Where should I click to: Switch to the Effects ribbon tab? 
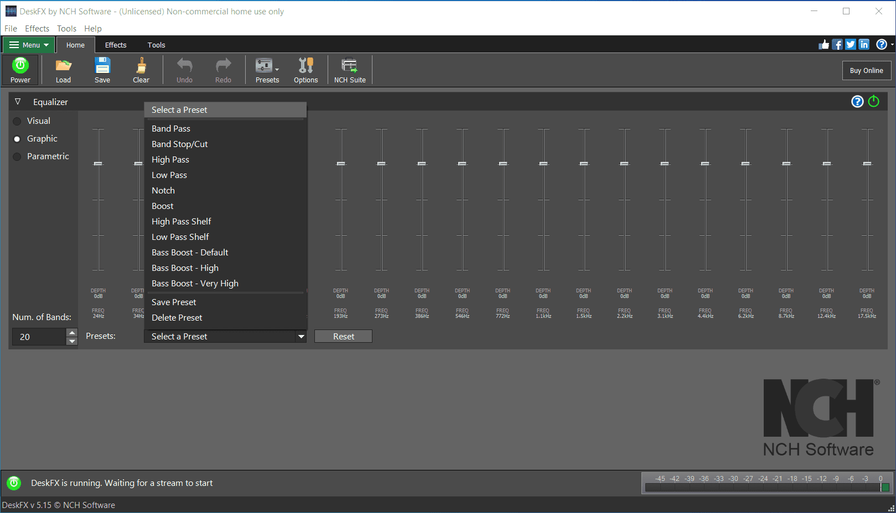(x=116, y=45)
